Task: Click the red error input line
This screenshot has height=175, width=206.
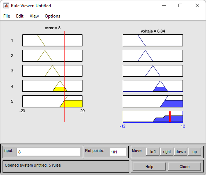Action: 65,76
